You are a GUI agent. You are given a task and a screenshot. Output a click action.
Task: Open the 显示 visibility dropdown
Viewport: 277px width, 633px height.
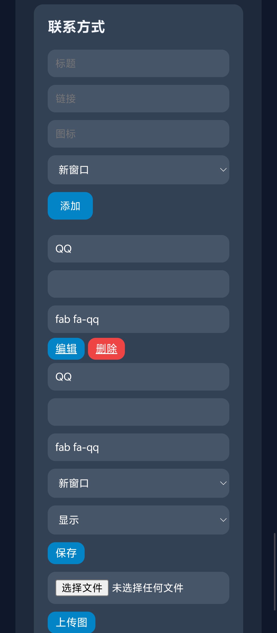[x=138, y=520]
